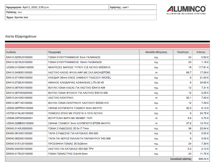
Task: Click the ΓΩΝΙΑ ΓΩΝΙΑΣΤΡΑΣ 6.6x44.6mm description
Action: (68, 154)
